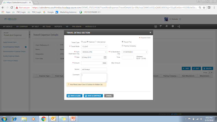217x122 pixels.
Task: Open the sitemap hierarchy icon in navbar
Action: tap(179, 26)
